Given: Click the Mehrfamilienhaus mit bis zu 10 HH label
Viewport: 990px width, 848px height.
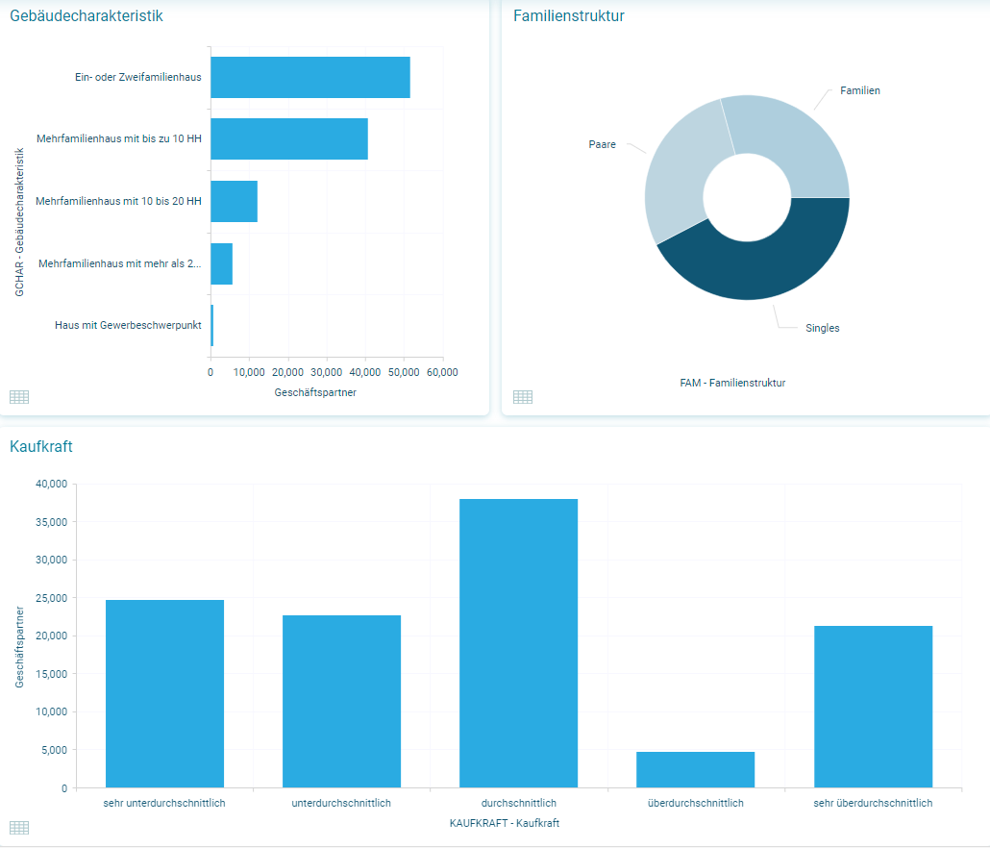Looking at the screenshot, I should pyautogui.click(x=118, y=138).
